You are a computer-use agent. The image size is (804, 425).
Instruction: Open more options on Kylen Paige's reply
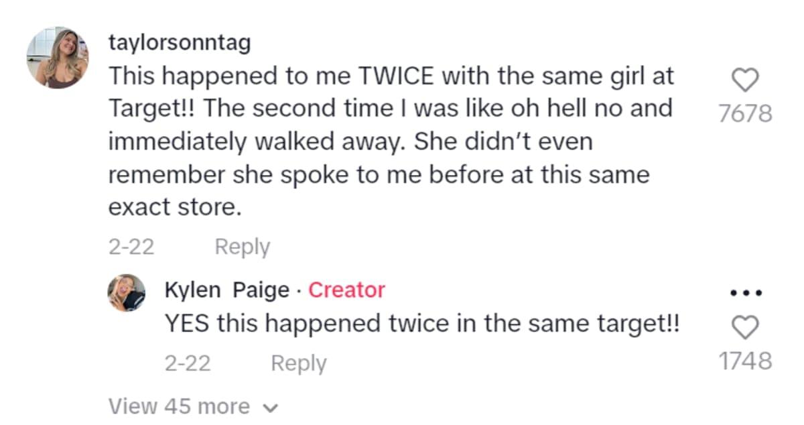click(x=744, y=292)
